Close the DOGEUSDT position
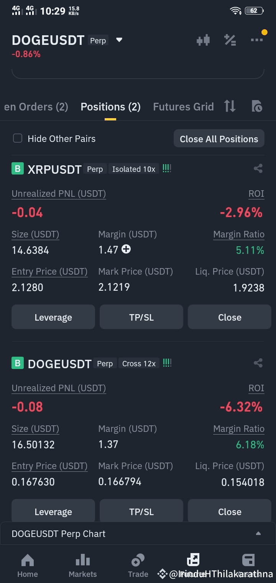 (x=230, y=511)
